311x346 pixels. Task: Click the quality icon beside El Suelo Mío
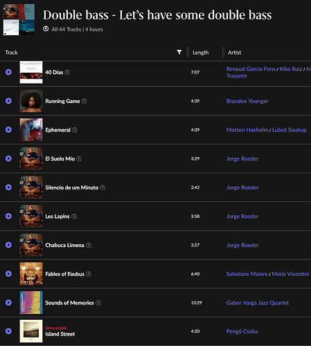79,158
